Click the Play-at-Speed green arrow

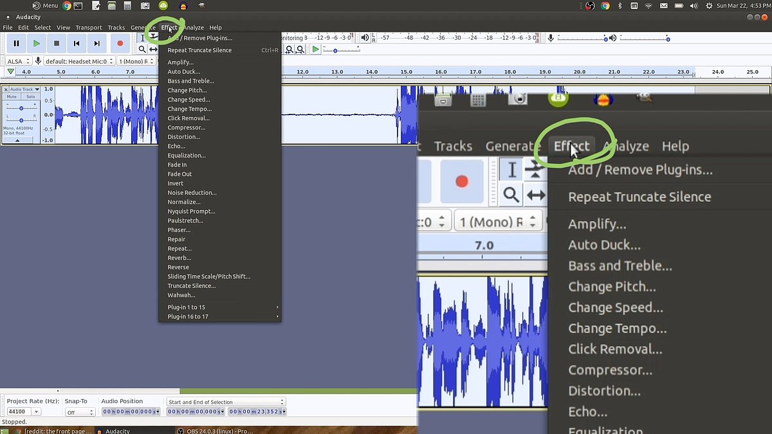[315, 50]
